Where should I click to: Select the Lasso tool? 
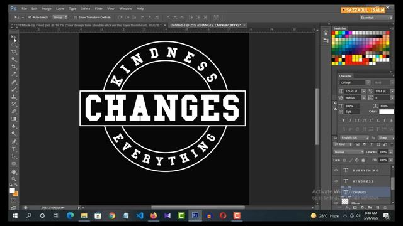coord(14,52)
